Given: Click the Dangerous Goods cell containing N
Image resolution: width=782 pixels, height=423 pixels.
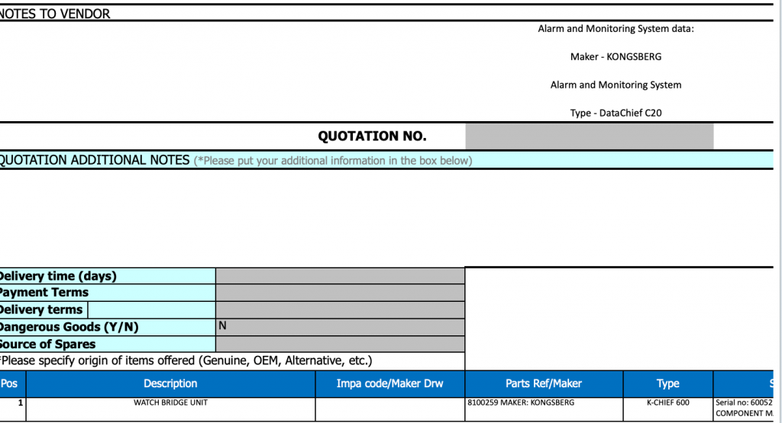Looking at the screenshot, I should click(340, 326).
